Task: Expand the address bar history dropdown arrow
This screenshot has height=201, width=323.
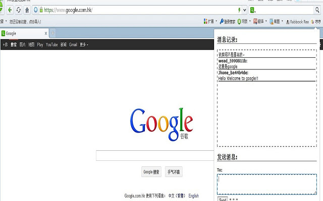Action: click(x=244, y=10)
